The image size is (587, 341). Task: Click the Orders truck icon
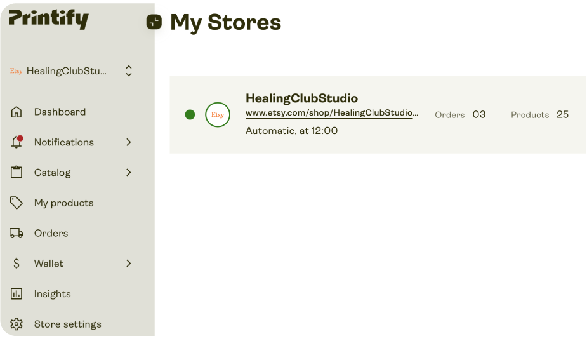[16, 233]
